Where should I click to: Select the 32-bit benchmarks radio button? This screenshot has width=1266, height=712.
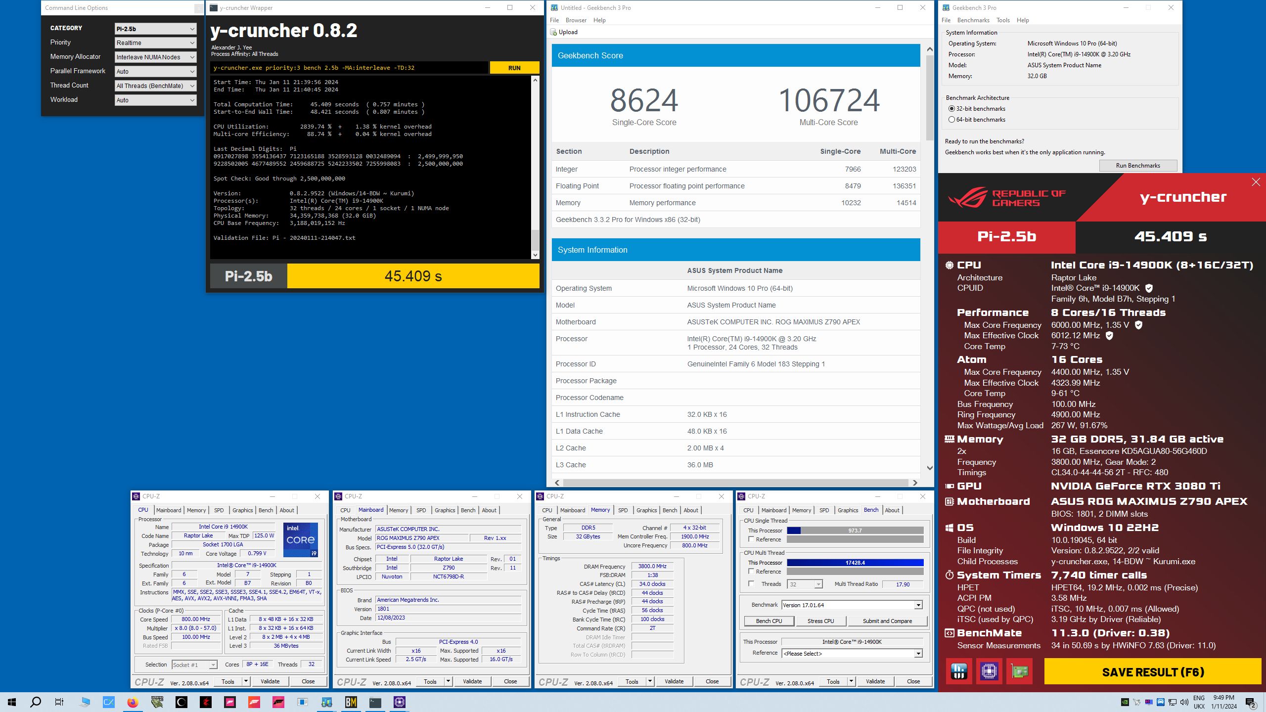tap(951, 109)
